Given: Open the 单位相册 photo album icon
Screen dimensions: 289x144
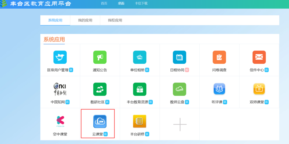Looking at the screenshot, I should click(x=140, y=57).
